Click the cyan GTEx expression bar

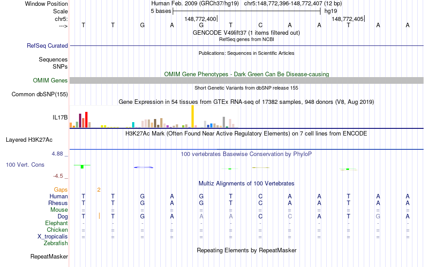coord(133,125)
